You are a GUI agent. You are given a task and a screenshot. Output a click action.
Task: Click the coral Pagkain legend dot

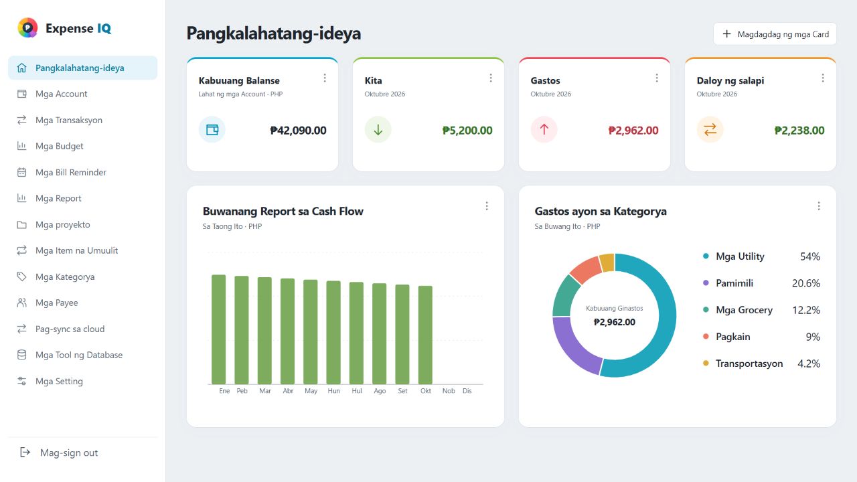(706, 337)
